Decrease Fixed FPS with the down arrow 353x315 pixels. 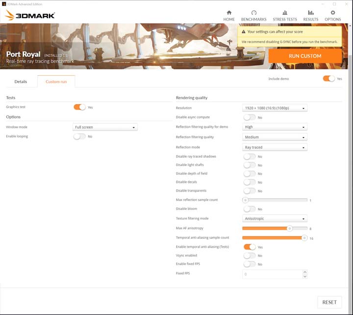tap(305, 276)
